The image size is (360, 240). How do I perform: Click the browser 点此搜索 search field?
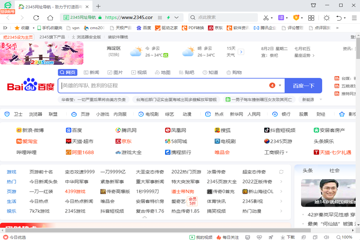(223, 18)
